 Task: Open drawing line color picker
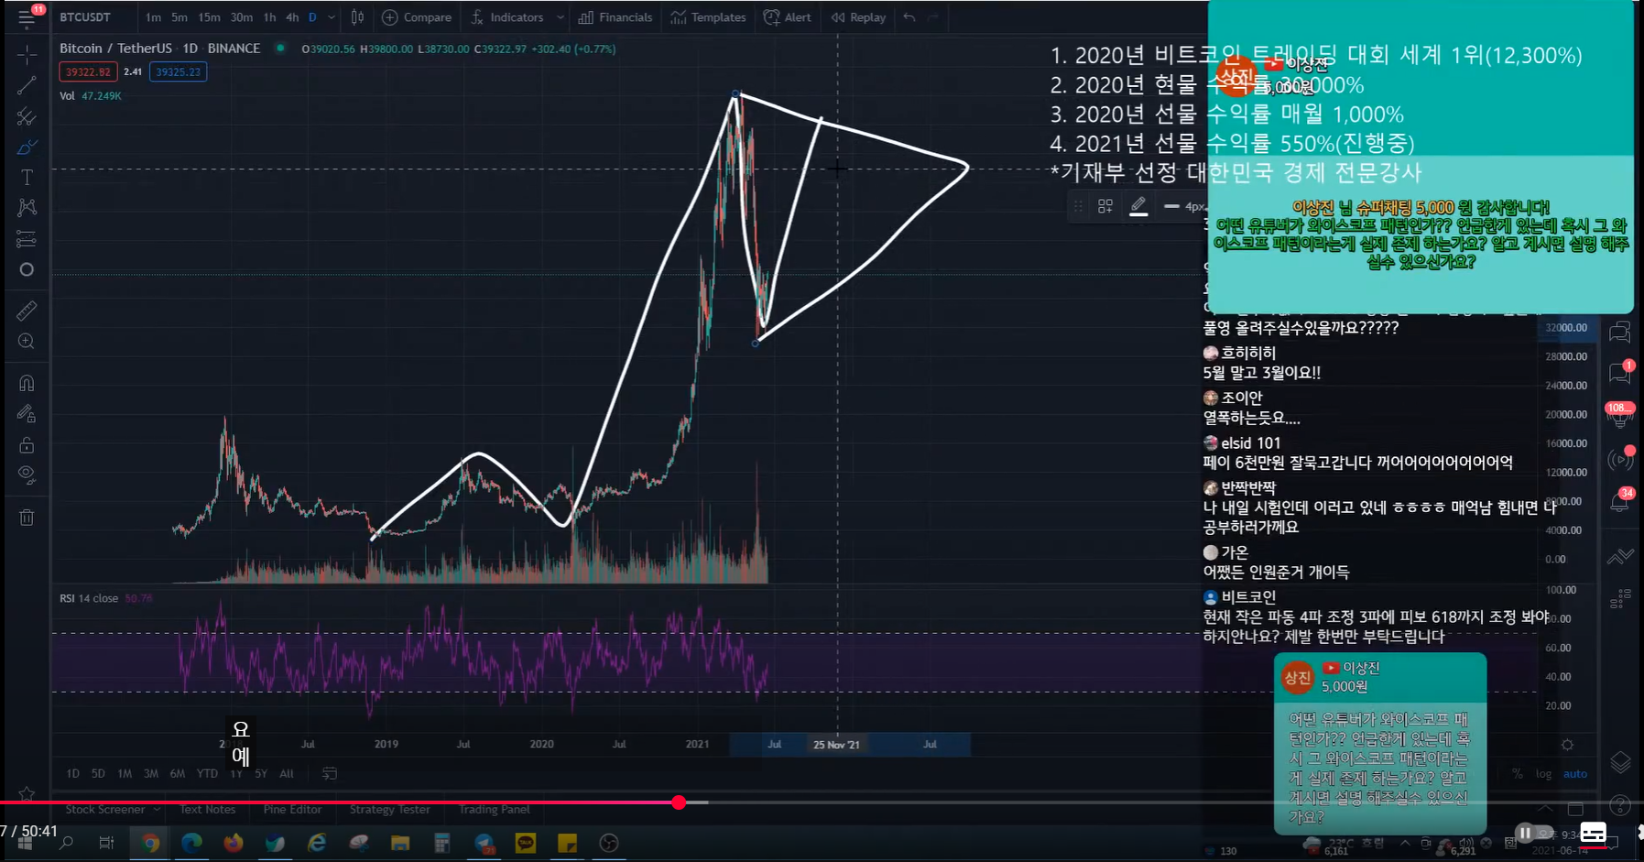click(1138, 207)
